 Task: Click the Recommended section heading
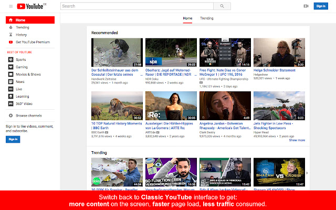click(x=104, y=33)
